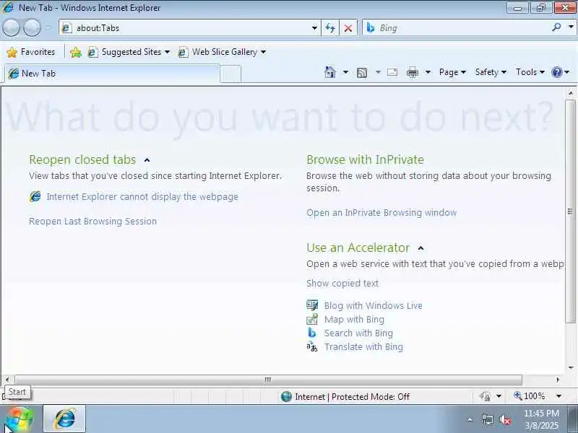Click the search magnifier icon in Bing box
The image size is (578, 433).
(556, 27)
